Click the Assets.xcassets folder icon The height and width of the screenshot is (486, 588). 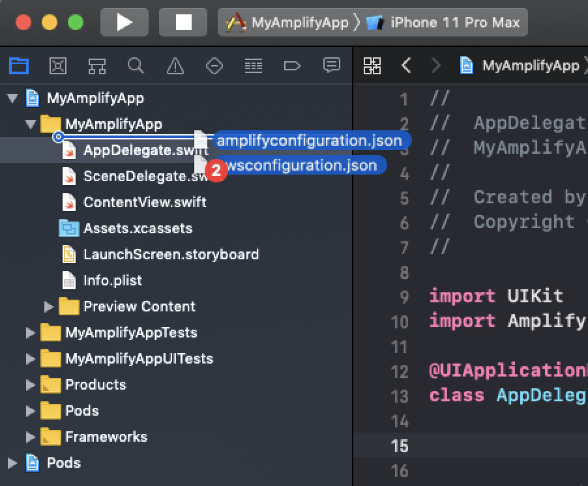point(69,229)
